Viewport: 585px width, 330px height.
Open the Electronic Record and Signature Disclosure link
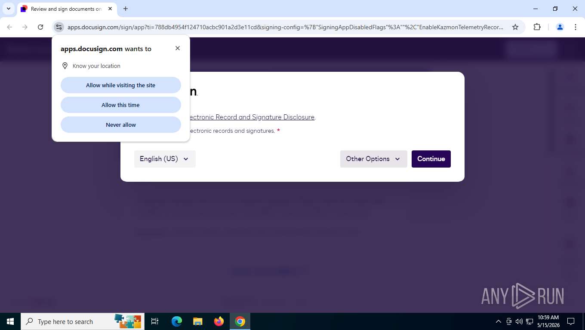(x=252, y=117)
